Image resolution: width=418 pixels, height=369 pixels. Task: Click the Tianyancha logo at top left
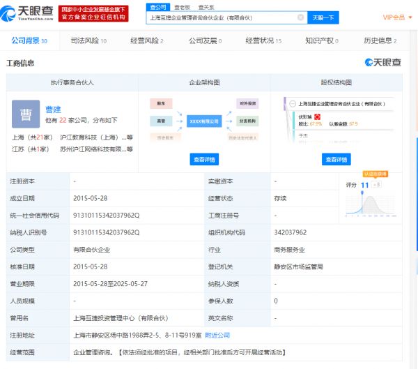pos(29,11)
